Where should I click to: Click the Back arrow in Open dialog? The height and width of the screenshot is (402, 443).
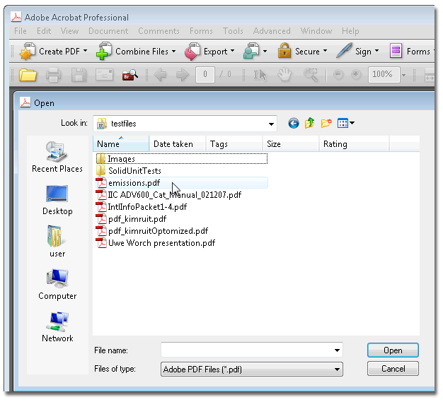click(x=294, y=123)
